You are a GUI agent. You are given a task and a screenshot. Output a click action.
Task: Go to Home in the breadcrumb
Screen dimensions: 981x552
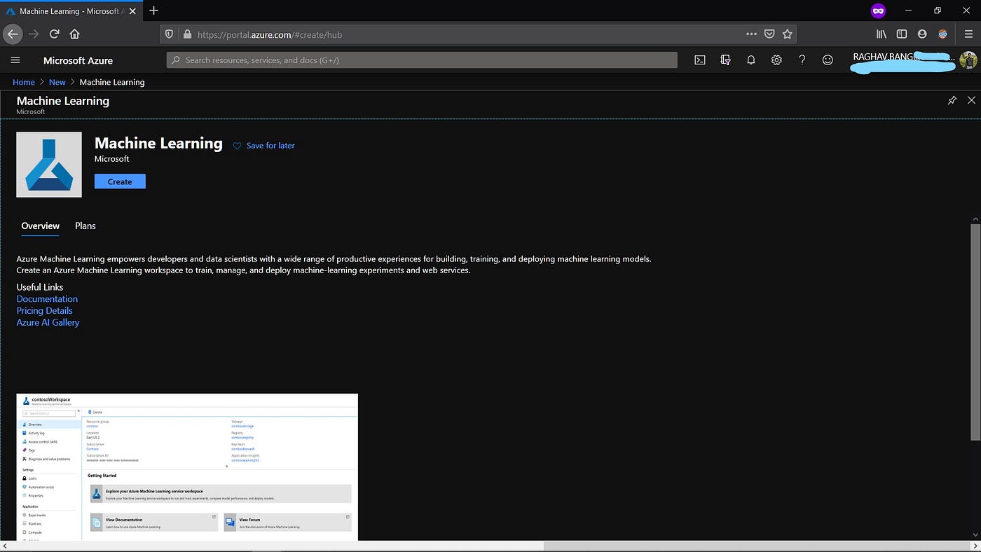24,82
